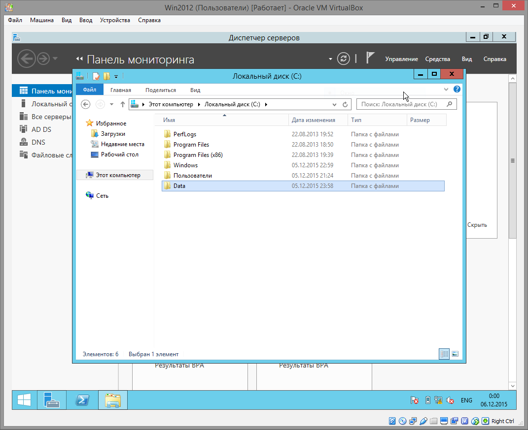
Task: Go back in Server Manager
Action: pos(26,59)
